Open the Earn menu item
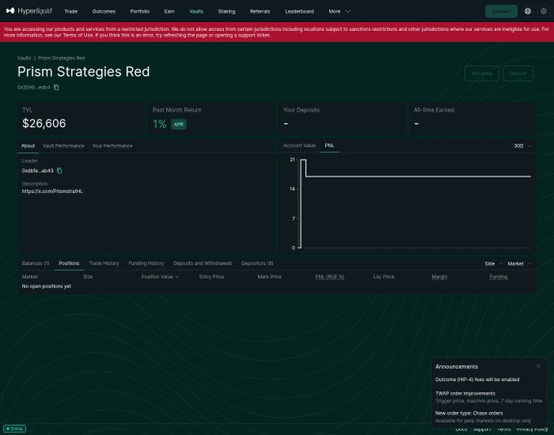 169,11
